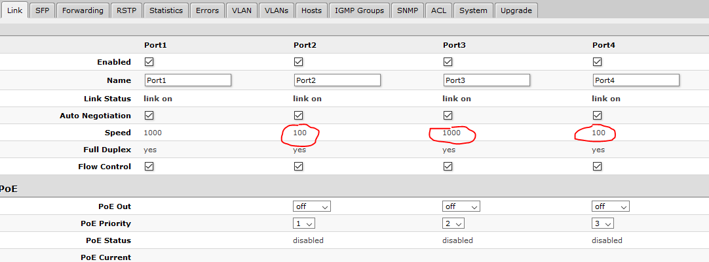Screen dimensions: 709x262
Task: Toggle Enabled checkbox for Port4
Action: pos(597,62)
